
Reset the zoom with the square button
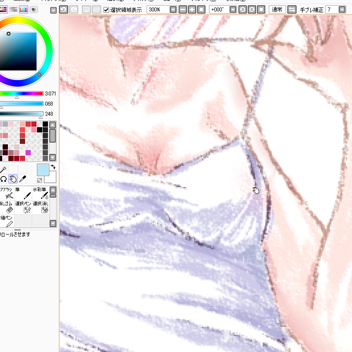click(202, 10)
